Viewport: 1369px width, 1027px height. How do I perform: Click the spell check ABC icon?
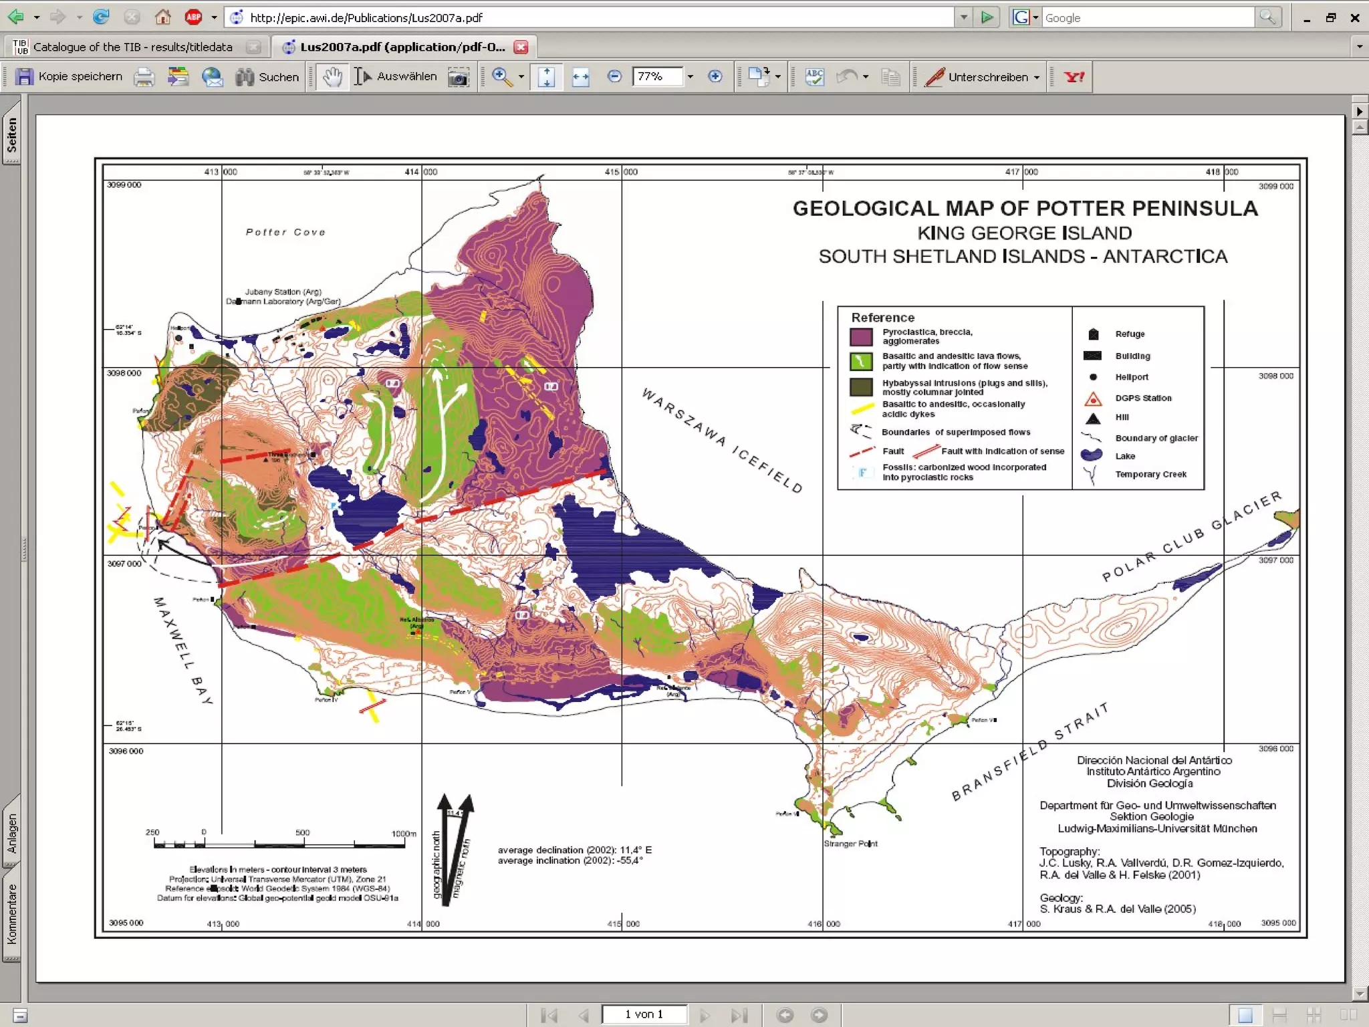[814, 77]
